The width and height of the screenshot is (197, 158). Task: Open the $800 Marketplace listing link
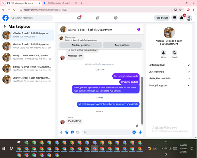point(81,40)
